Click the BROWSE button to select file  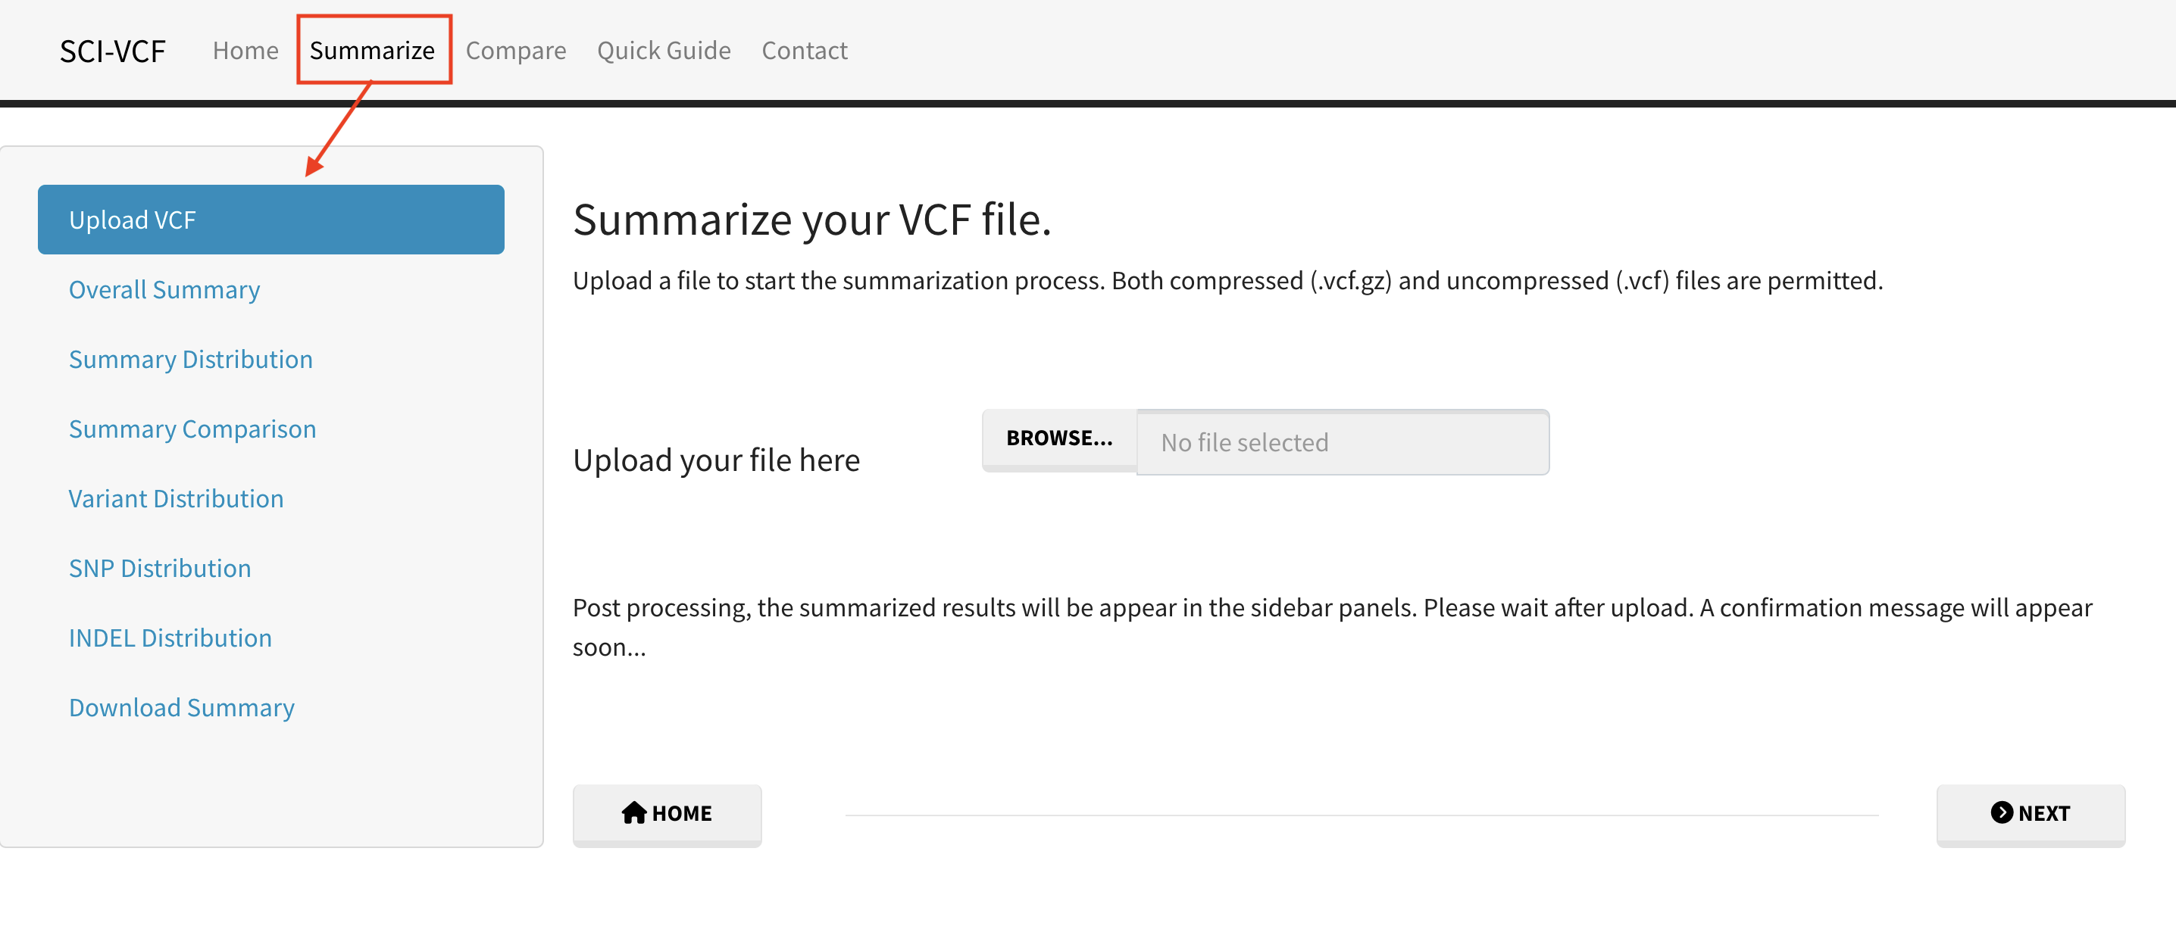coord(1059,441)
